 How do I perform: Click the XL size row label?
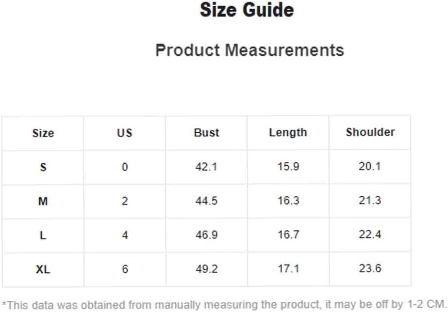[43, 269]
